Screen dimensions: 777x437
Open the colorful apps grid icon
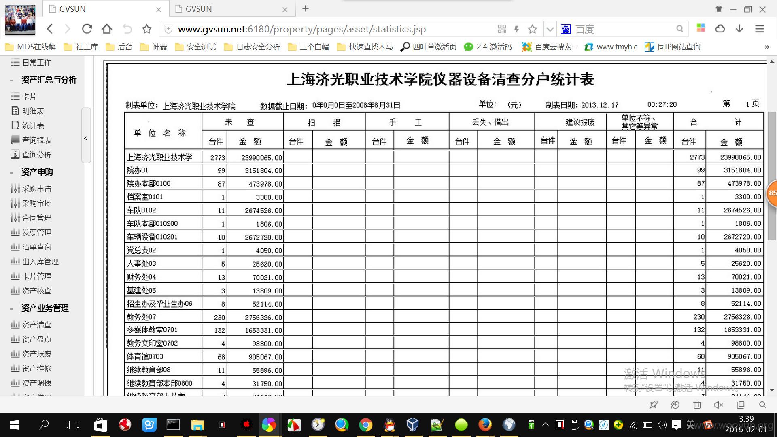(x=701, y=28)
